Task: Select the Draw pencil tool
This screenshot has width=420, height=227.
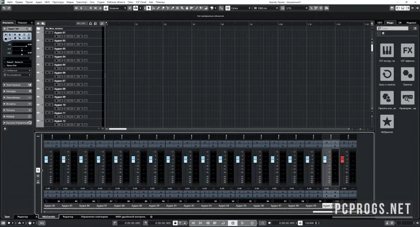Action: tap(159, 8)
